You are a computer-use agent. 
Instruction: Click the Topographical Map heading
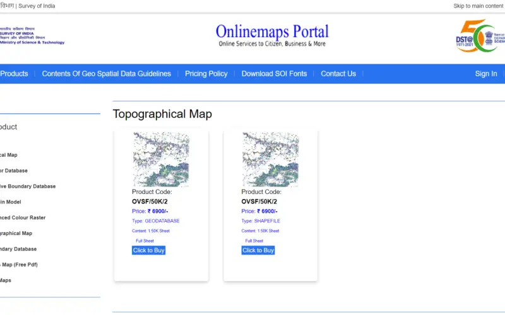(162, 114)
